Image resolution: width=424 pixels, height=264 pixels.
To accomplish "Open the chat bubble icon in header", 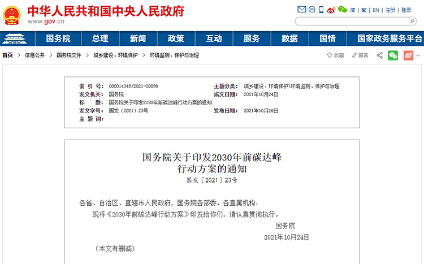I will click(311, 10).
